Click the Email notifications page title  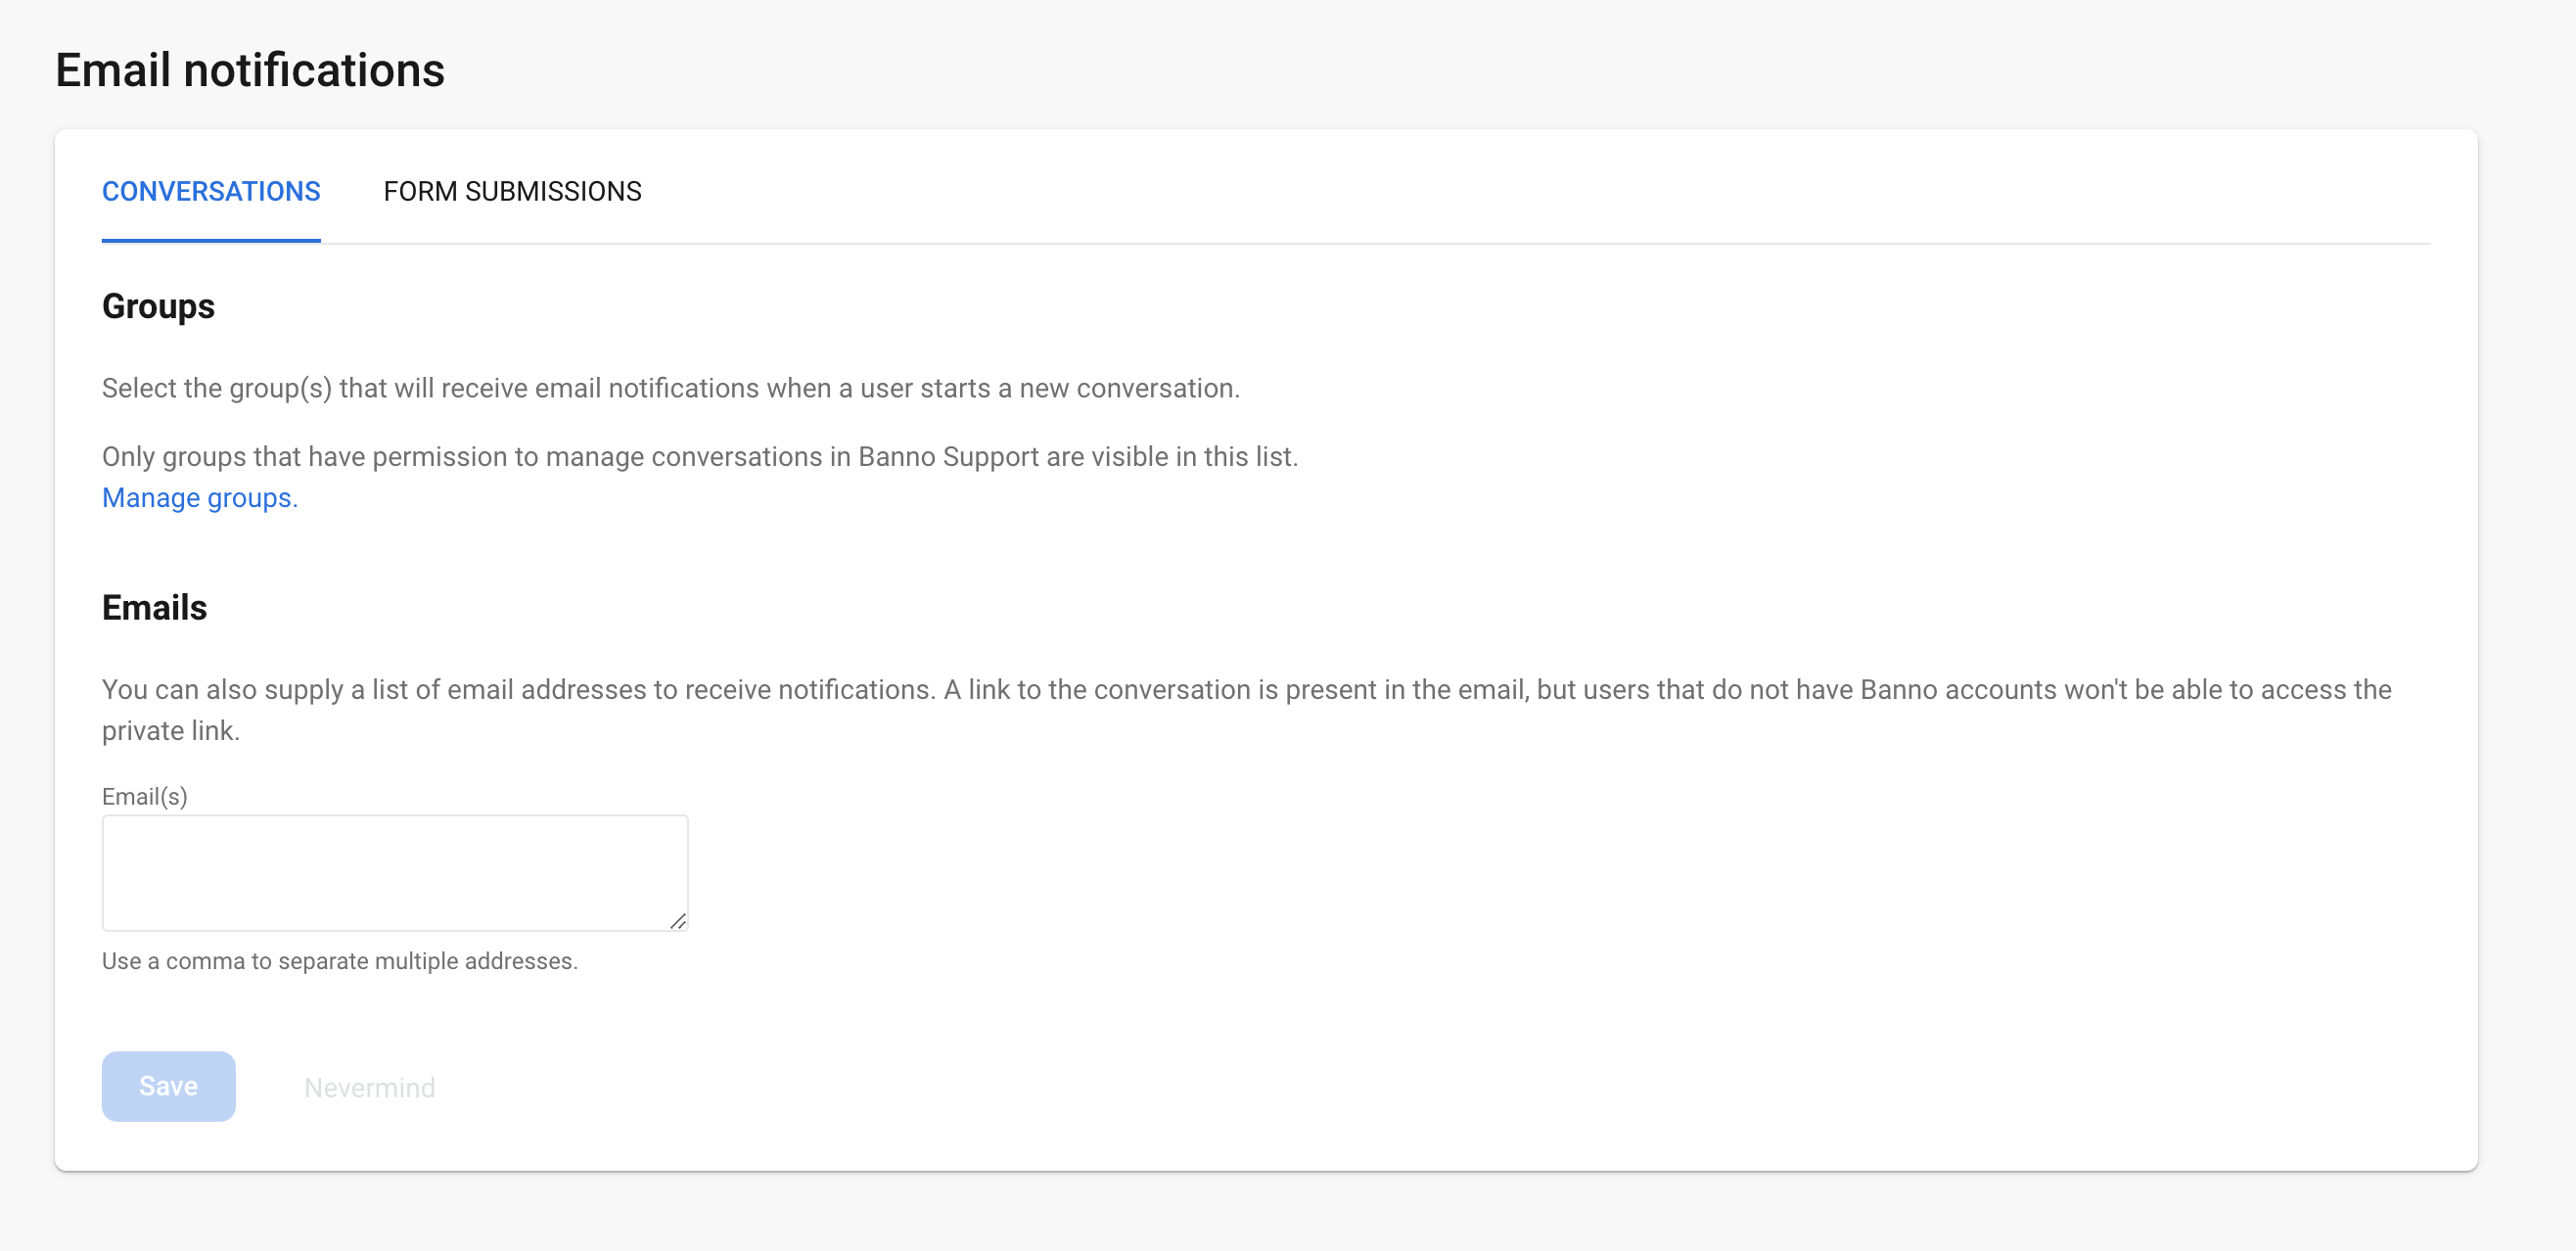(249, 70)
